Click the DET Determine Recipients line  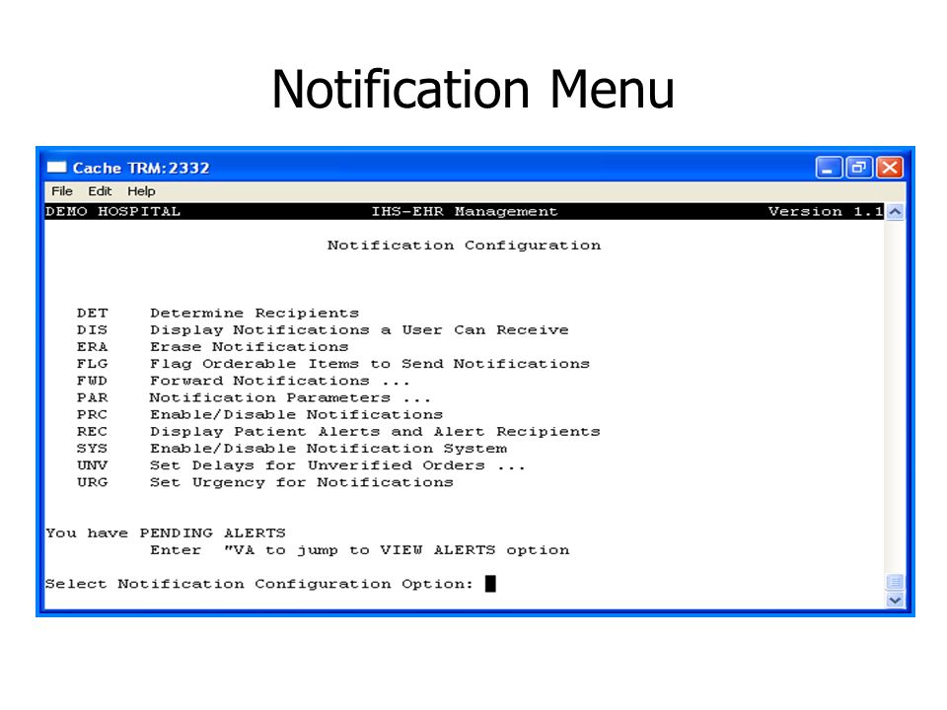click(217, 313)
